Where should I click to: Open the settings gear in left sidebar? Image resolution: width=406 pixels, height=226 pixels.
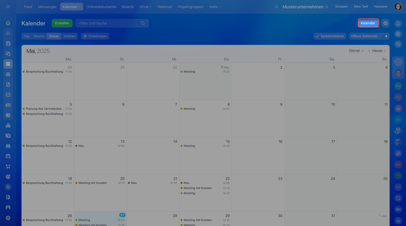tap(8, 218)
